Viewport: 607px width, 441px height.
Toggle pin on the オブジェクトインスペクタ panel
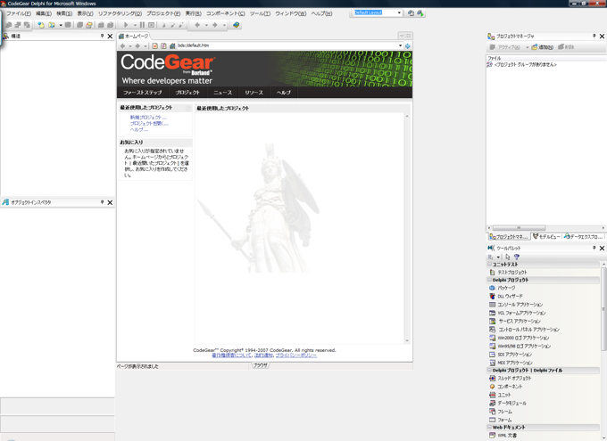click(102, 202)
